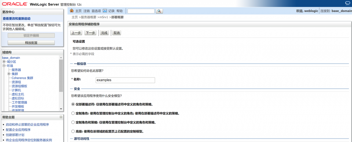Select 定制角色和策略 security model
This screenshot has width=352, height=142.
tap(73, 122)
